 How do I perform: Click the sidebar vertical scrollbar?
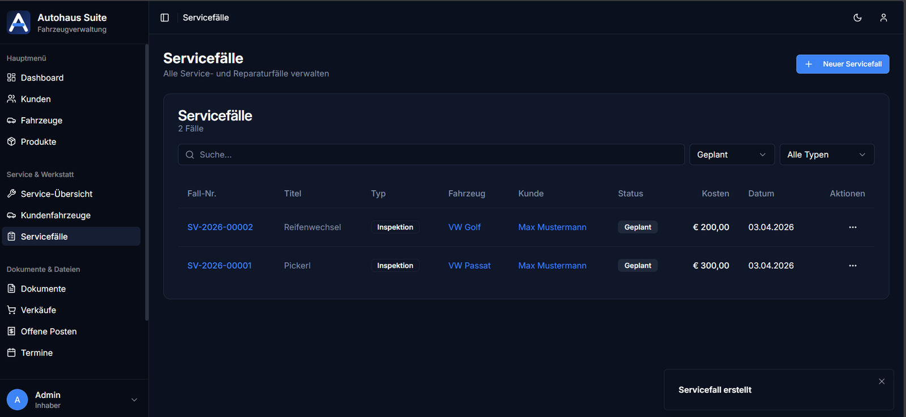[147, 181]
